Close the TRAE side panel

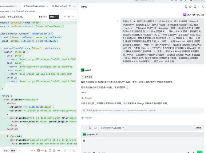pos(202,7)
